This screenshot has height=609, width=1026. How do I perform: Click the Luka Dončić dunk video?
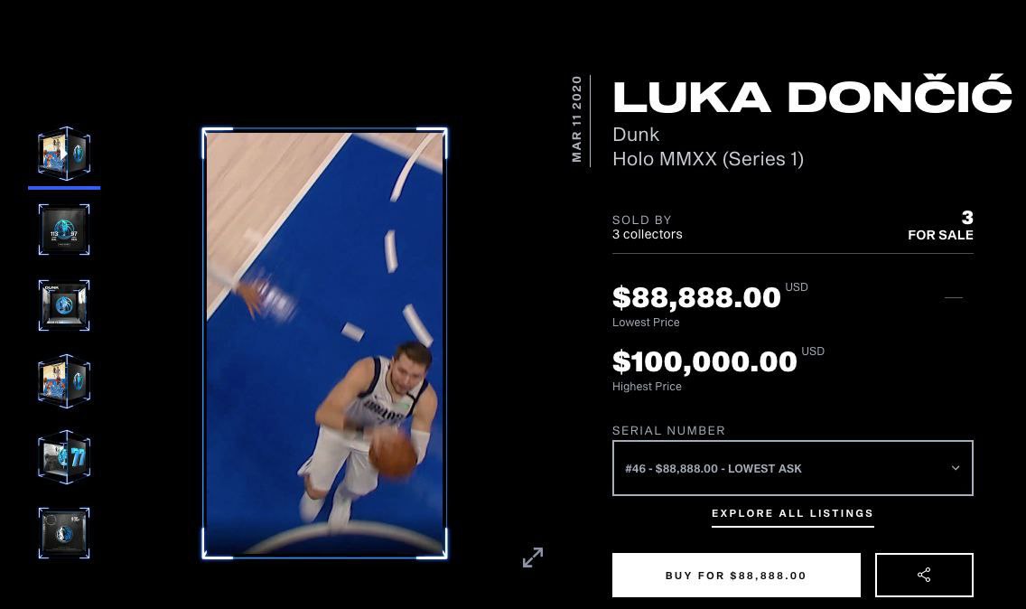[324, 343]
